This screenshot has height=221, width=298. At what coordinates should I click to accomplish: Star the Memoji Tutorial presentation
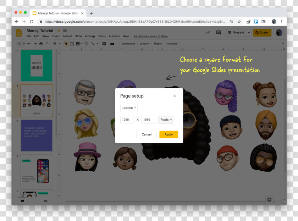pyautogui.click(x=59, y=31)
